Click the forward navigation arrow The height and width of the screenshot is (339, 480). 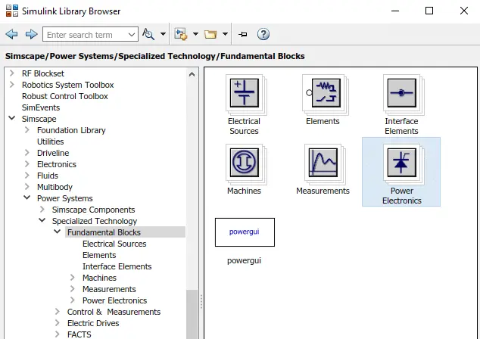pyautogui.click(x=31, y=35)
